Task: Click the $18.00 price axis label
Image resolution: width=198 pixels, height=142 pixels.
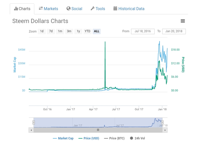Action: click(175, 50)
